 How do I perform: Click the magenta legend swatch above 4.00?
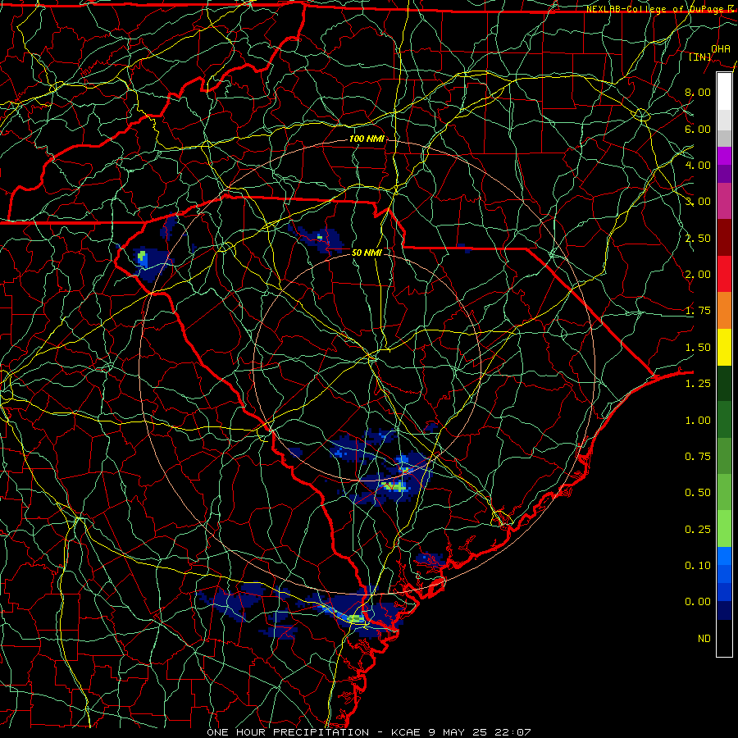(724, 156)
